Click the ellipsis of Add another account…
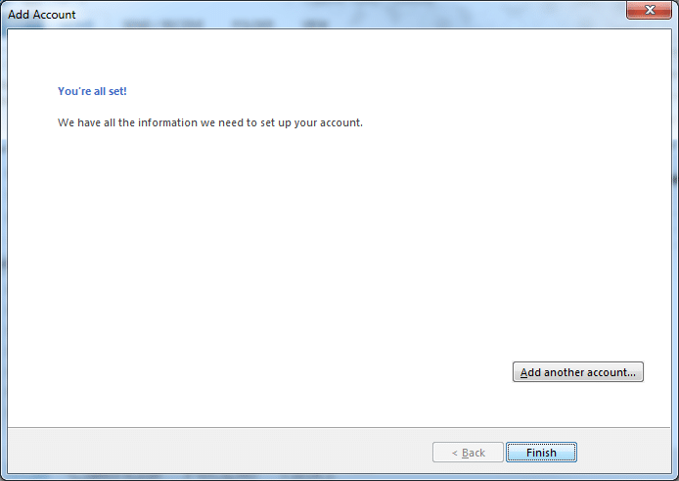 [x=632, y=375]
